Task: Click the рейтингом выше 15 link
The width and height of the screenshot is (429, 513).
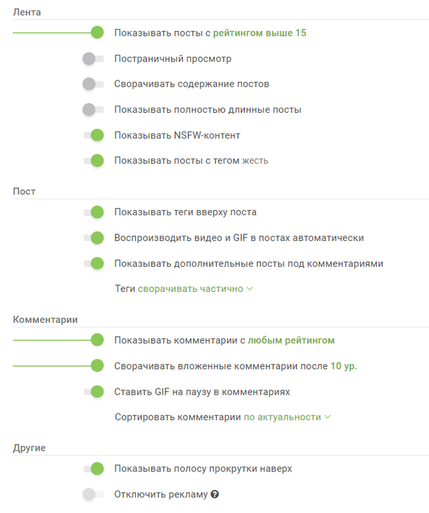Action: tap(259, 32)
